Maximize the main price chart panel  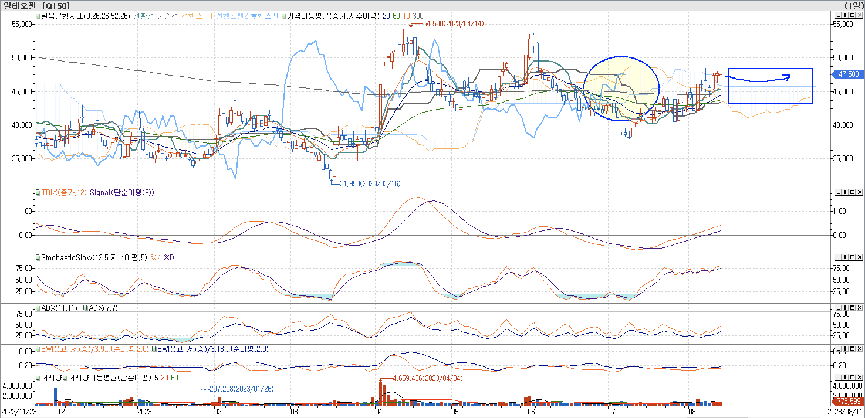853,15
